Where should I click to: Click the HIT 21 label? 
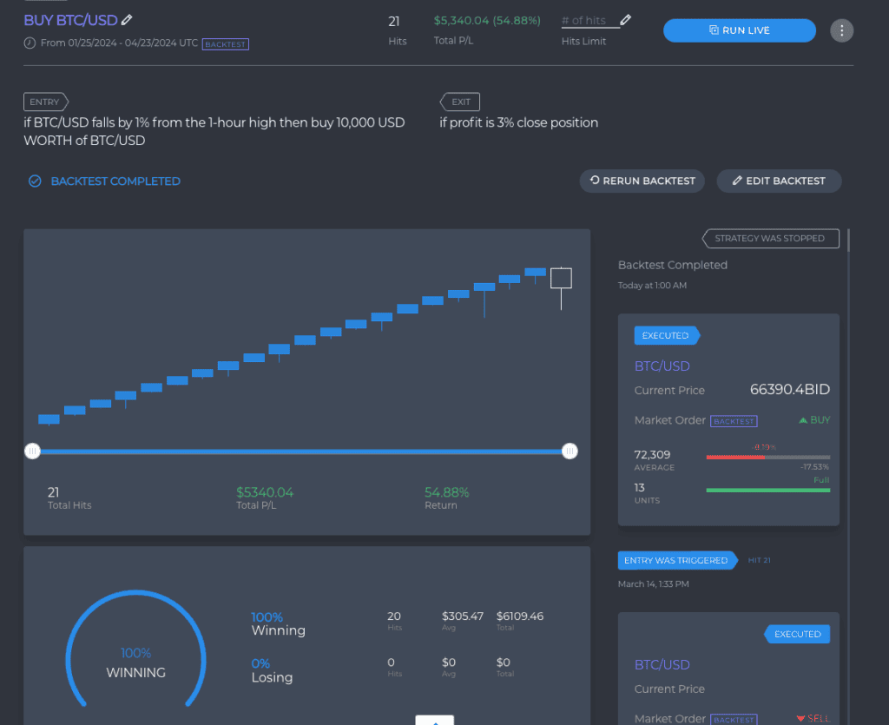pyautogui.click(x=759, y=561)
